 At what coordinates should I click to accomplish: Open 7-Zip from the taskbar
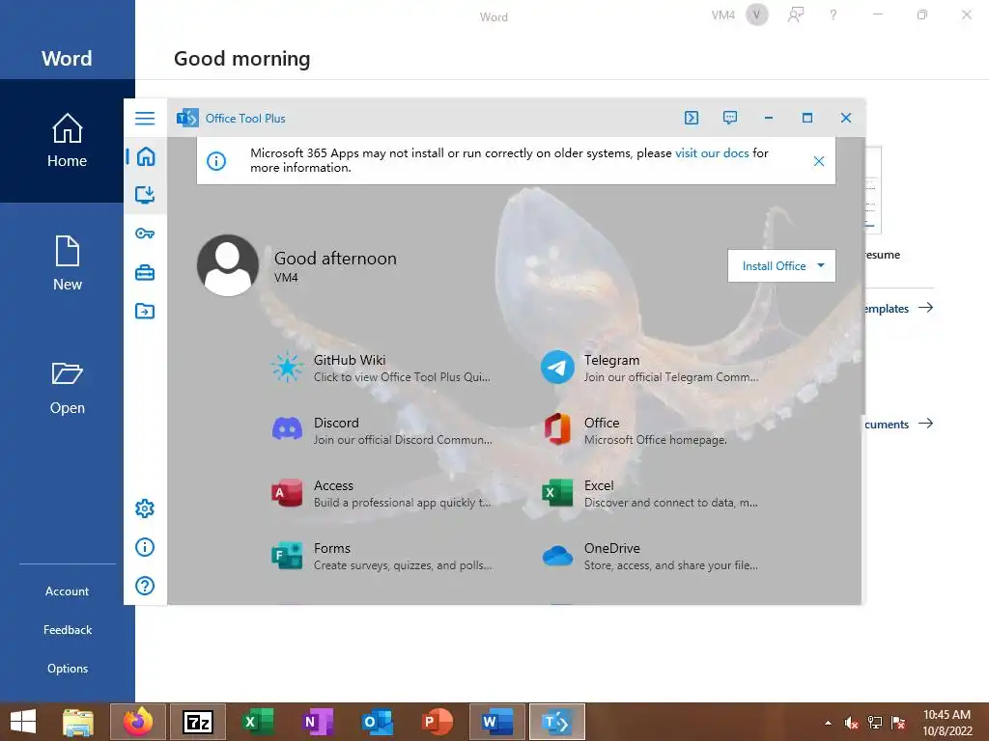pyautogui.click(x=198, y=722)
